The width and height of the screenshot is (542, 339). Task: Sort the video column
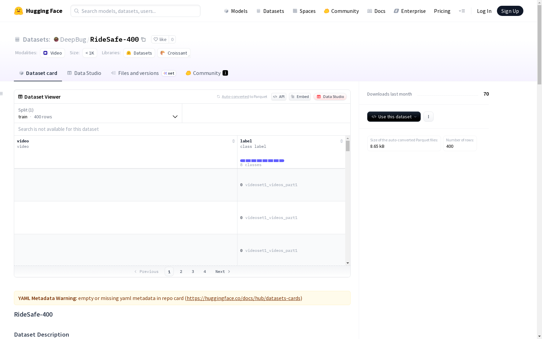[x=233, y=141]
